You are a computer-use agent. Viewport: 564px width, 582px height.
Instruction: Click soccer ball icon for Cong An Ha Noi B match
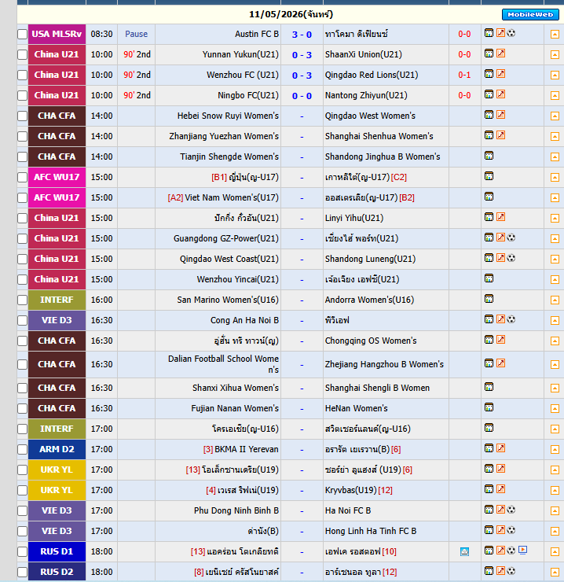click(511, 319)
